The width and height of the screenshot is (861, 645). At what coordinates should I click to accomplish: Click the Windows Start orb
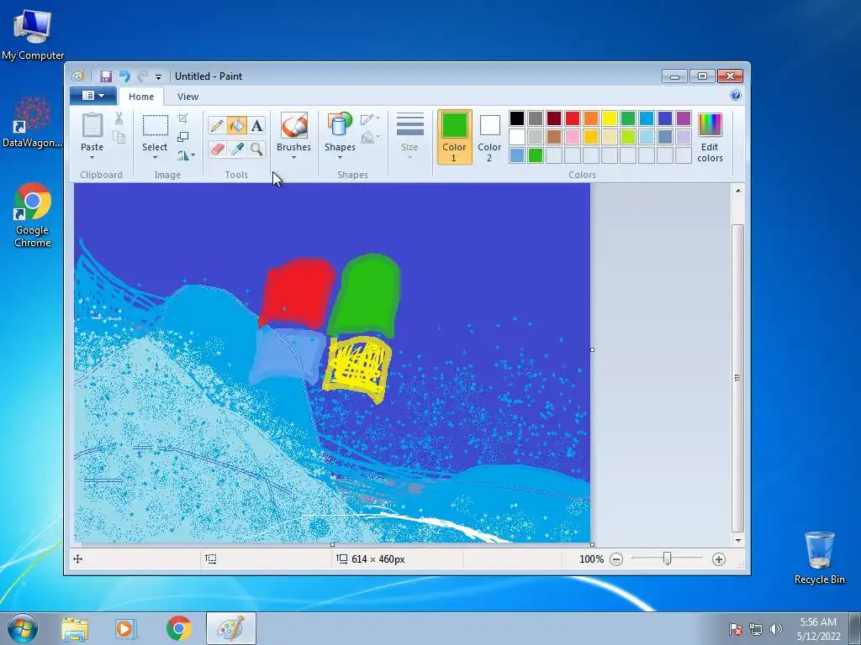[x=23, y=628]
